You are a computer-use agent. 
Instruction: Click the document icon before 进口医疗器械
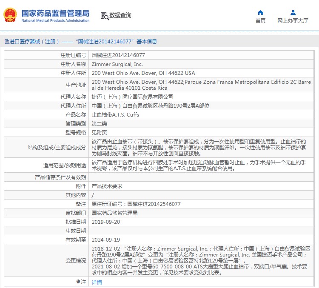(x=7, y=42)
